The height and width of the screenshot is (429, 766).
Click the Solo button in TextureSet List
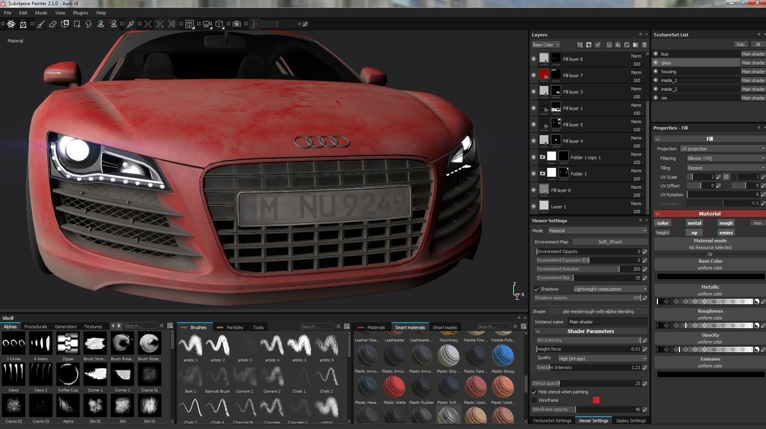tap(740, 44)
